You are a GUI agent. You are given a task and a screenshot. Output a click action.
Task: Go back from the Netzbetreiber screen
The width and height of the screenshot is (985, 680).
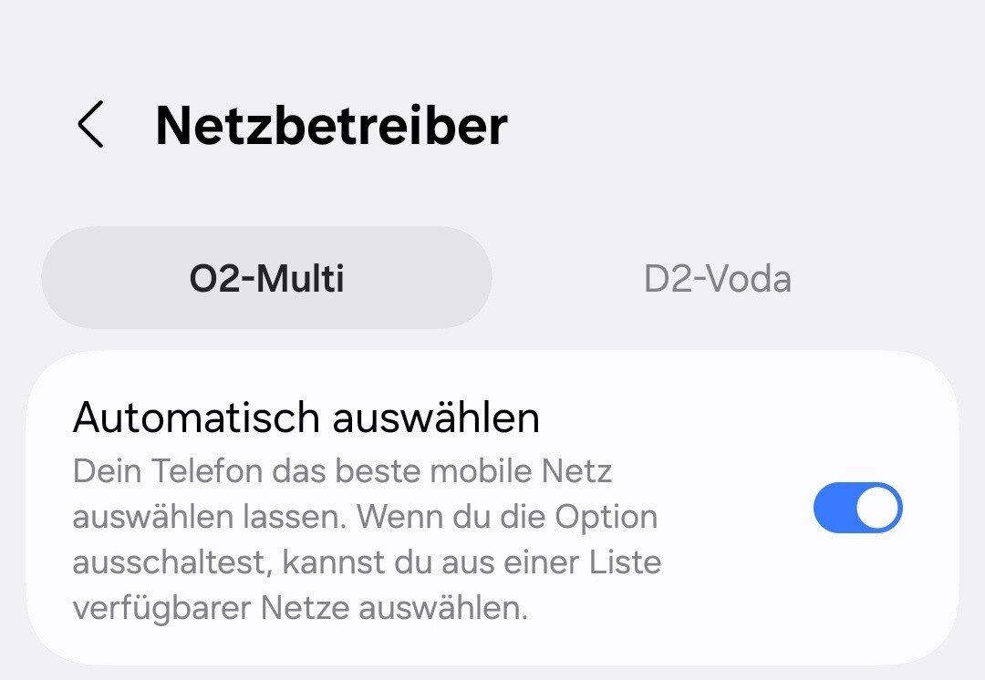point(90,125)
